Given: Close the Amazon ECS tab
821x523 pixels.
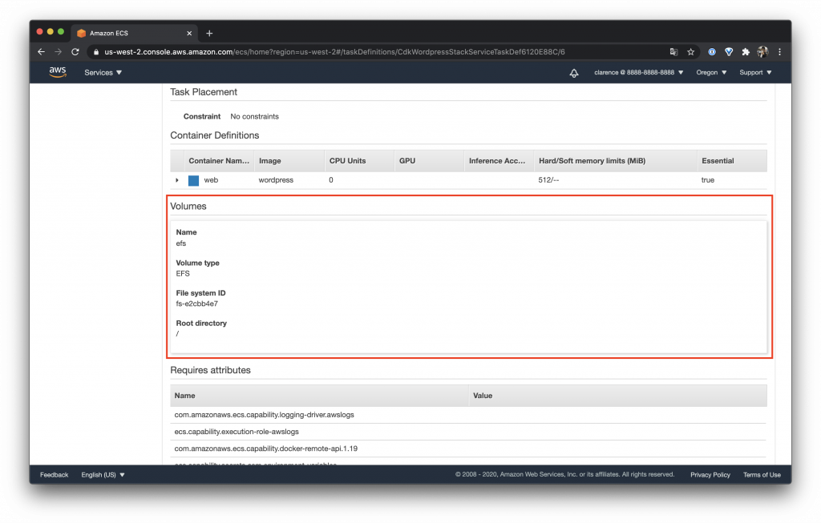Looking at the screenshot, I should click(189, 34).
